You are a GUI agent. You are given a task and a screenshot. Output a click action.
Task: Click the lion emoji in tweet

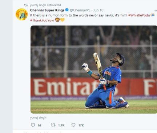pos(57,20)
